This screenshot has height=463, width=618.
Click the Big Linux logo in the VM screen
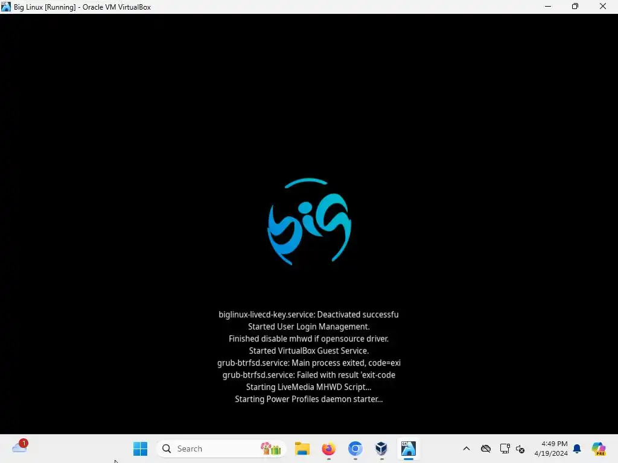pyautogui.click(x=309, y=222)
